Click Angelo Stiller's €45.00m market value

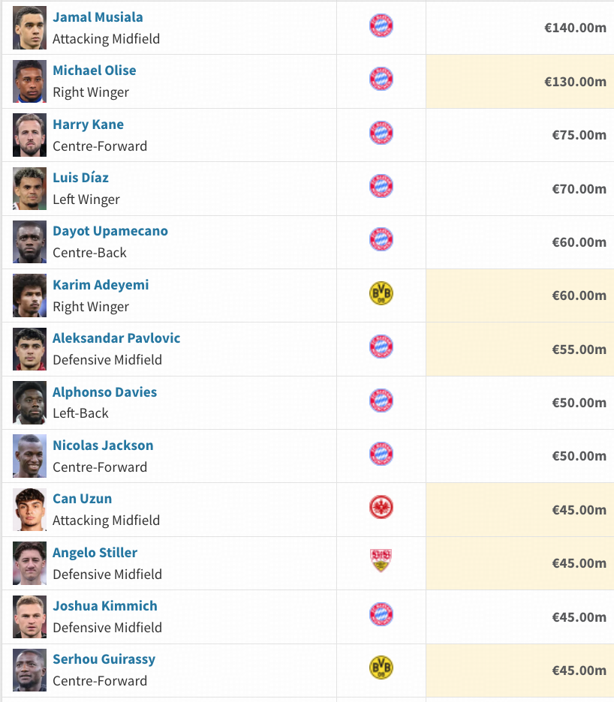click(x=579, y=563)
